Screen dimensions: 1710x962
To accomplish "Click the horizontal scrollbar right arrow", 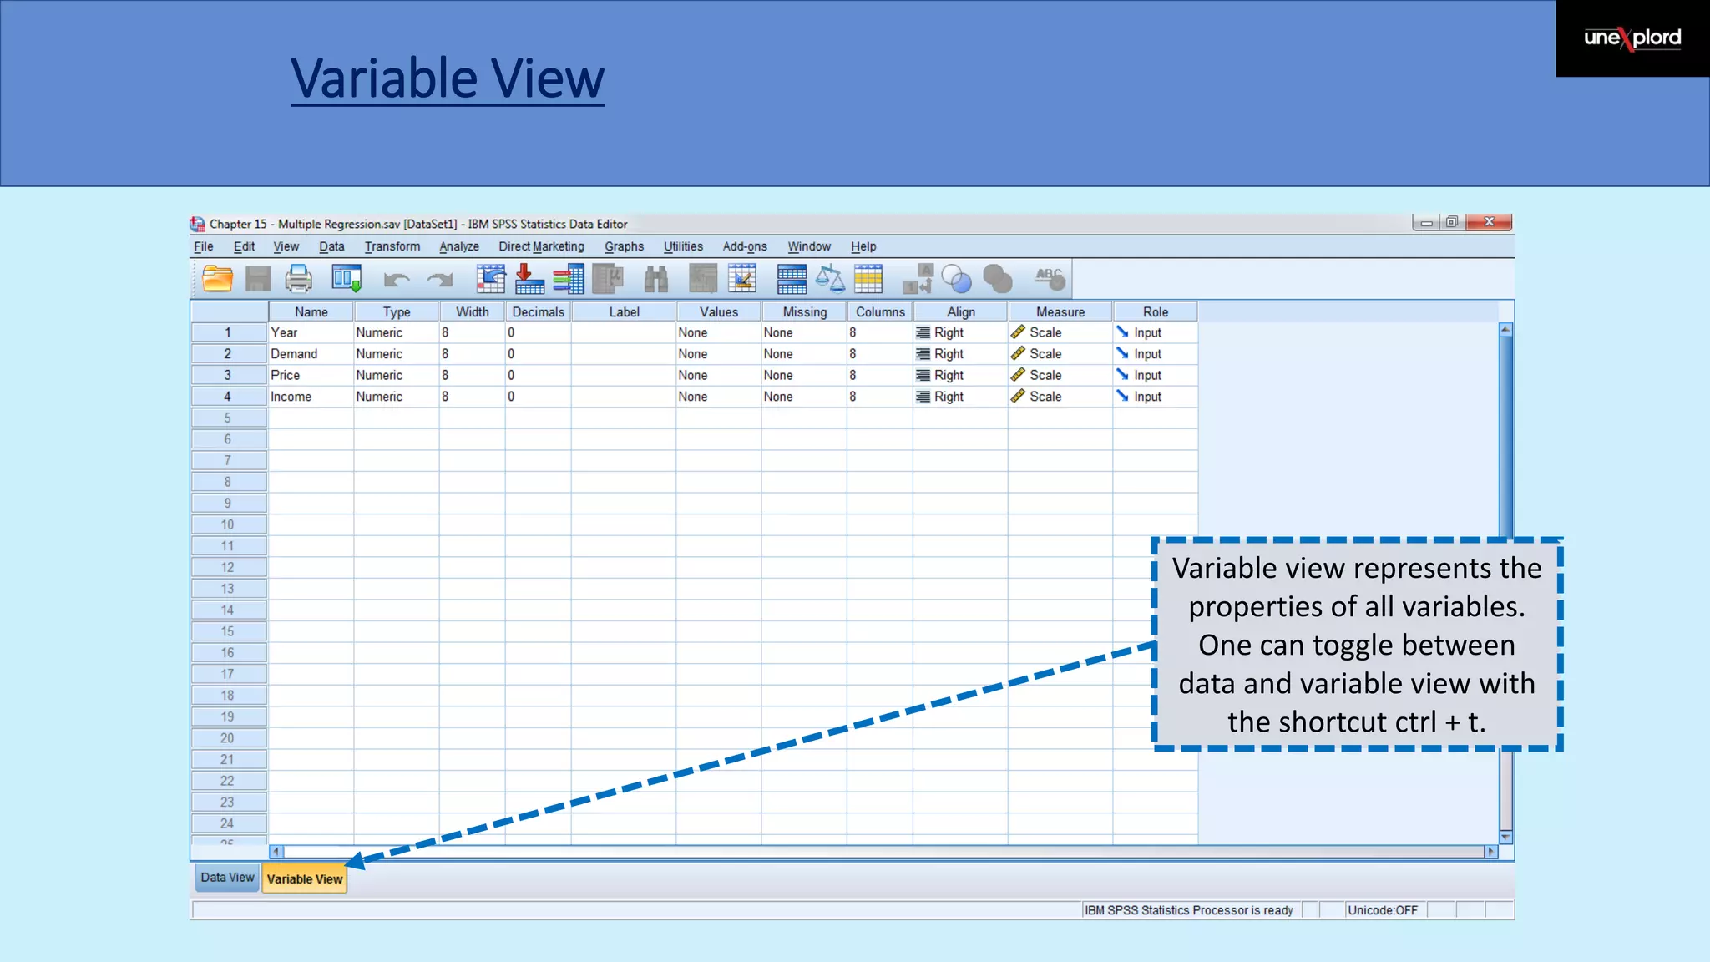I will [1490, 852].
